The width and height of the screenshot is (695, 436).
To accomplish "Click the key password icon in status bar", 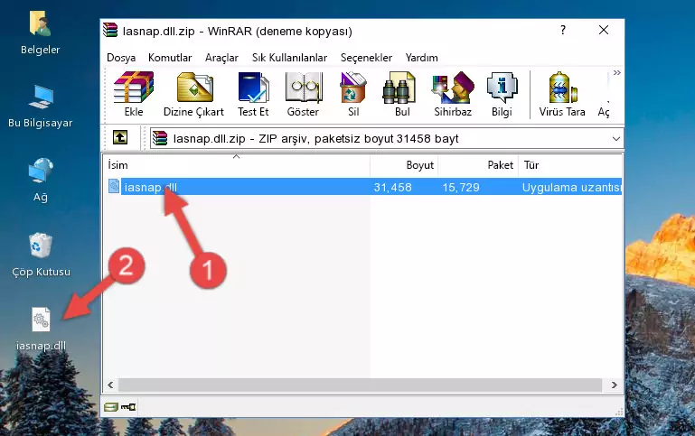I will coord(128,406).
